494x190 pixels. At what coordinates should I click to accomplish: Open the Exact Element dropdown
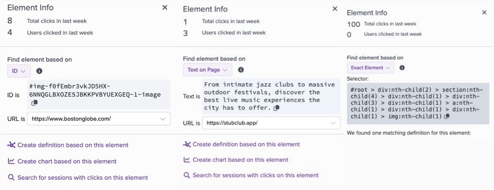pyautogui.click(x=370, y=67)
